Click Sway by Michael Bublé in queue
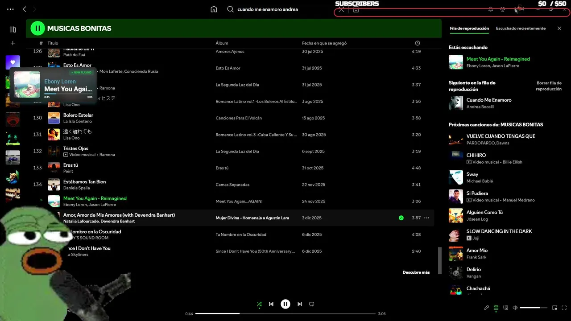 pyautogui.click(x=472, y=174)
